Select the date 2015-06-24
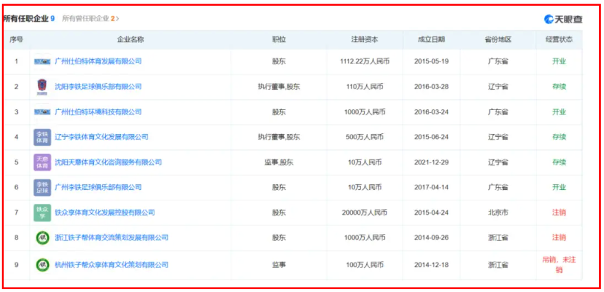This screenshot has width=604, height=292. [431, 137]
